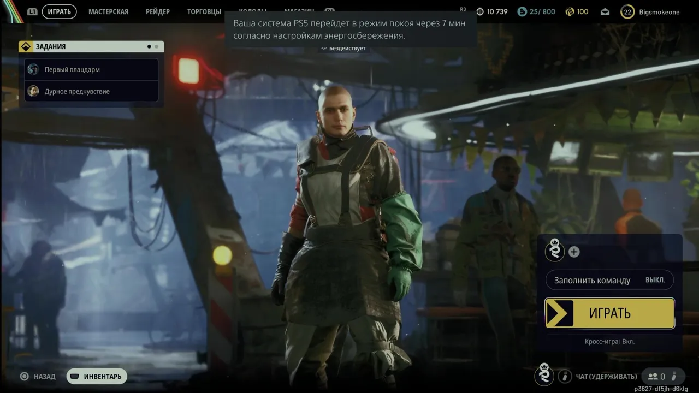Viewport: 699px width, 393px height.
Task: Open the level 22 player badge
Action: pyautogui.click(x=627, y=11)
